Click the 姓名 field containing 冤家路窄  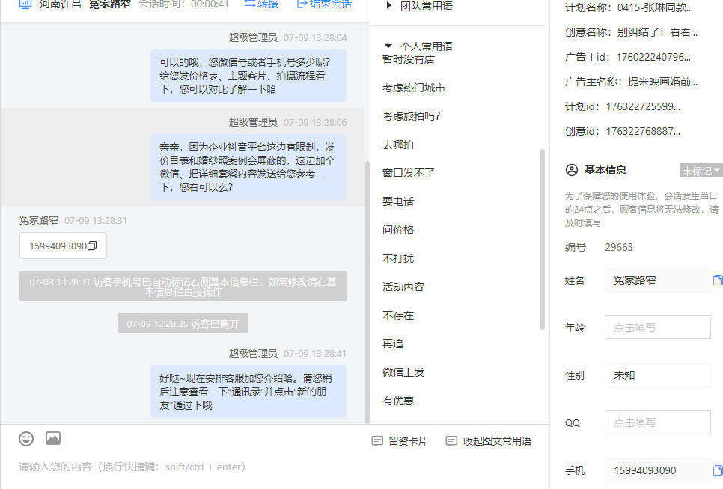pyautogui.click(x=658, y=280)
